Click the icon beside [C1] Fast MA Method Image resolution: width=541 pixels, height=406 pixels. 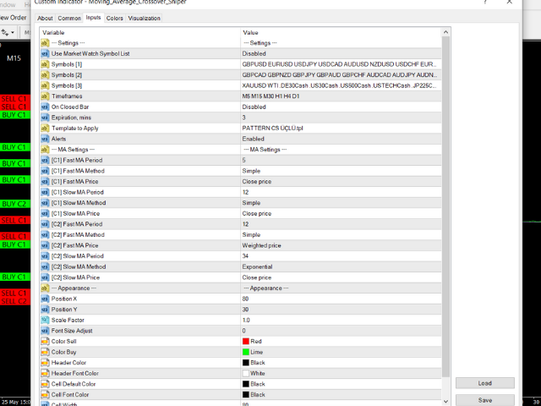(45, 171)
